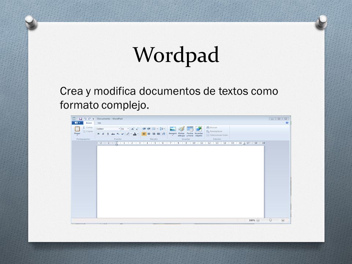Click the font color A swatch
This screenshot has height=264, width=352.
(x=135, y=134)
